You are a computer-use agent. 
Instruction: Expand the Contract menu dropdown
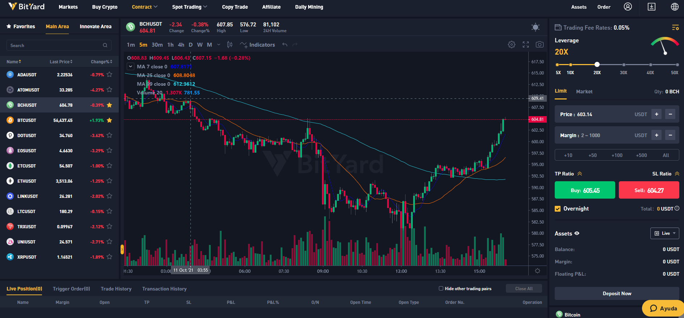(x=144, y=7)
